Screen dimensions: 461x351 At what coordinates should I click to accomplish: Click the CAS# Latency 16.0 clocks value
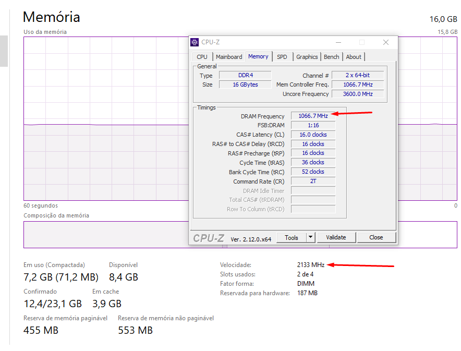(x=313, y=135)
